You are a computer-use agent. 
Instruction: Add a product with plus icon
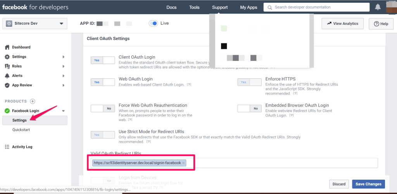(x=33, y=101)
